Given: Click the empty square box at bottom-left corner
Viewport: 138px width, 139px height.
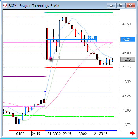Looking at the screenshot, I should point(6,133).
